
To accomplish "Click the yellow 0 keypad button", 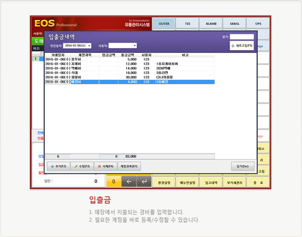I will click(114, 181).
